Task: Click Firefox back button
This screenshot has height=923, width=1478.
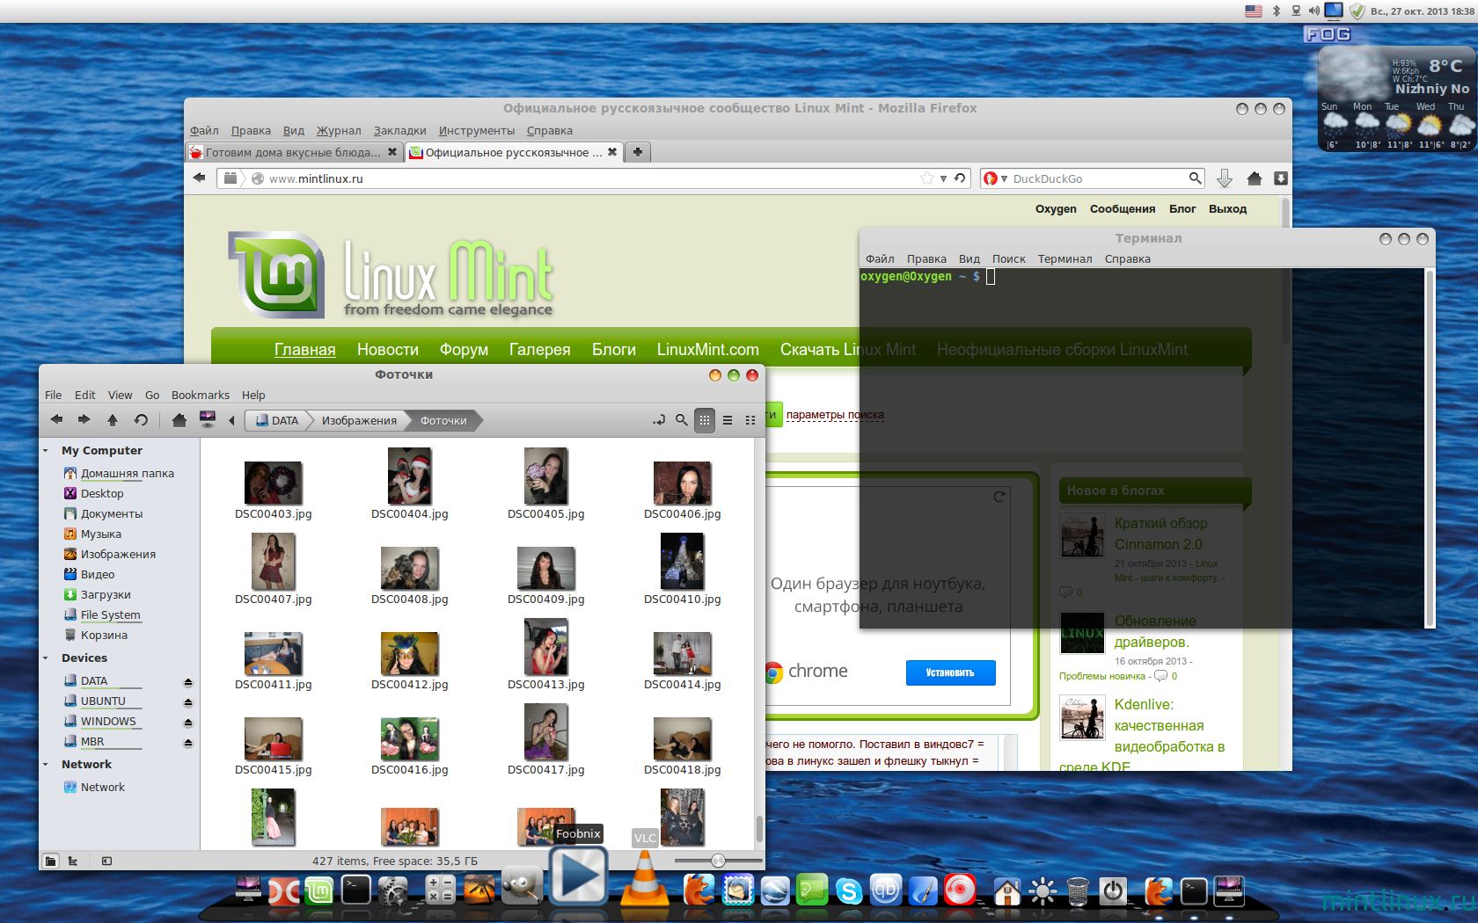Action: [200, 178]
